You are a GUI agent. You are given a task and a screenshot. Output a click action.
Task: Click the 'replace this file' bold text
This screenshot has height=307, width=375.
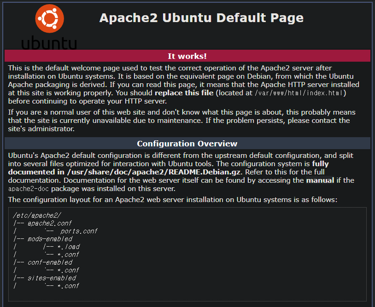point(184,93)
